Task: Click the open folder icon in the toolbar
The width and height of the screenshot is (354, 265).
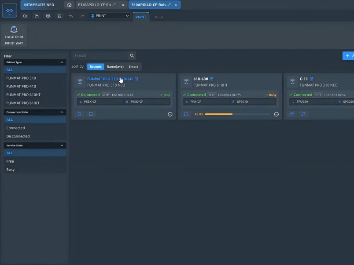Action: pos(37,16)
